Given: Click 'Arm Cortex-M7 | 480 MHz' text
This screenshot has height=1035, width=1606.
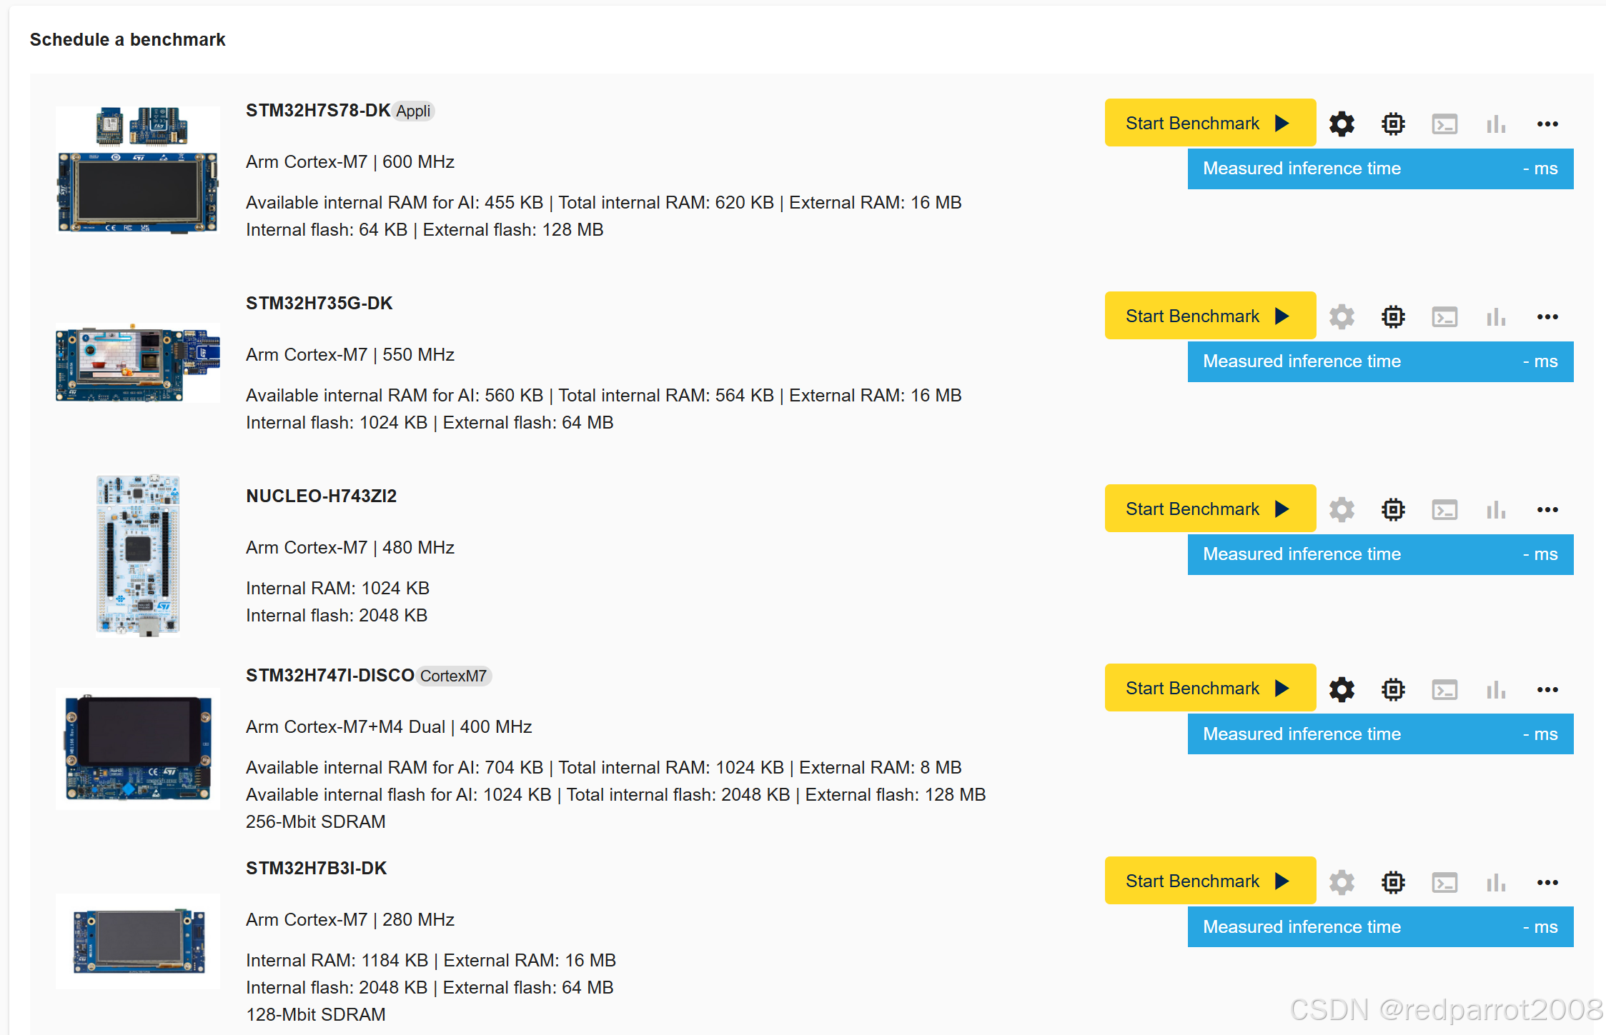Looking at the screenshot, I should point(350,548).
